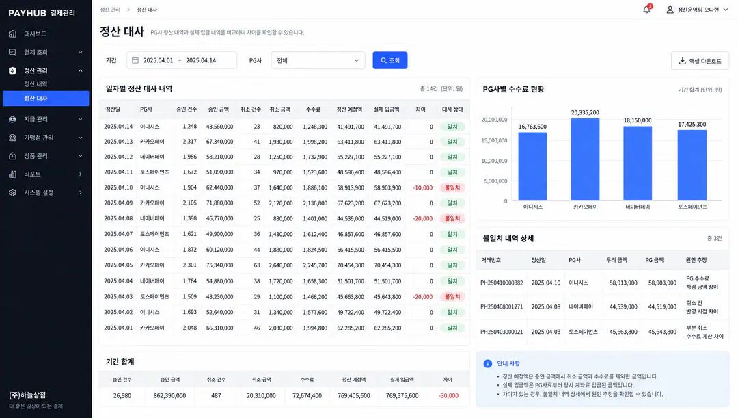Click the -10,000 difference value
738x418 pixels.
pos(423,188)
